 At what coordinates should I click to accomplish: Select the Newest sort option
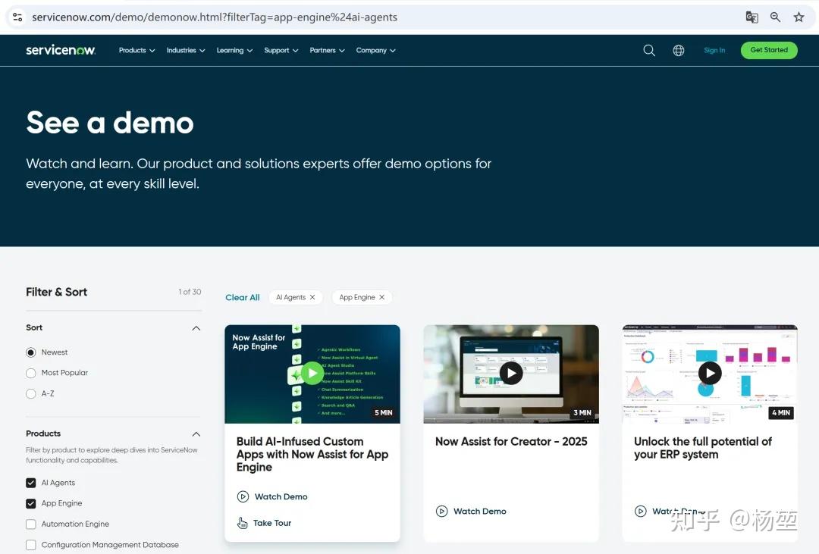(31, 352)
